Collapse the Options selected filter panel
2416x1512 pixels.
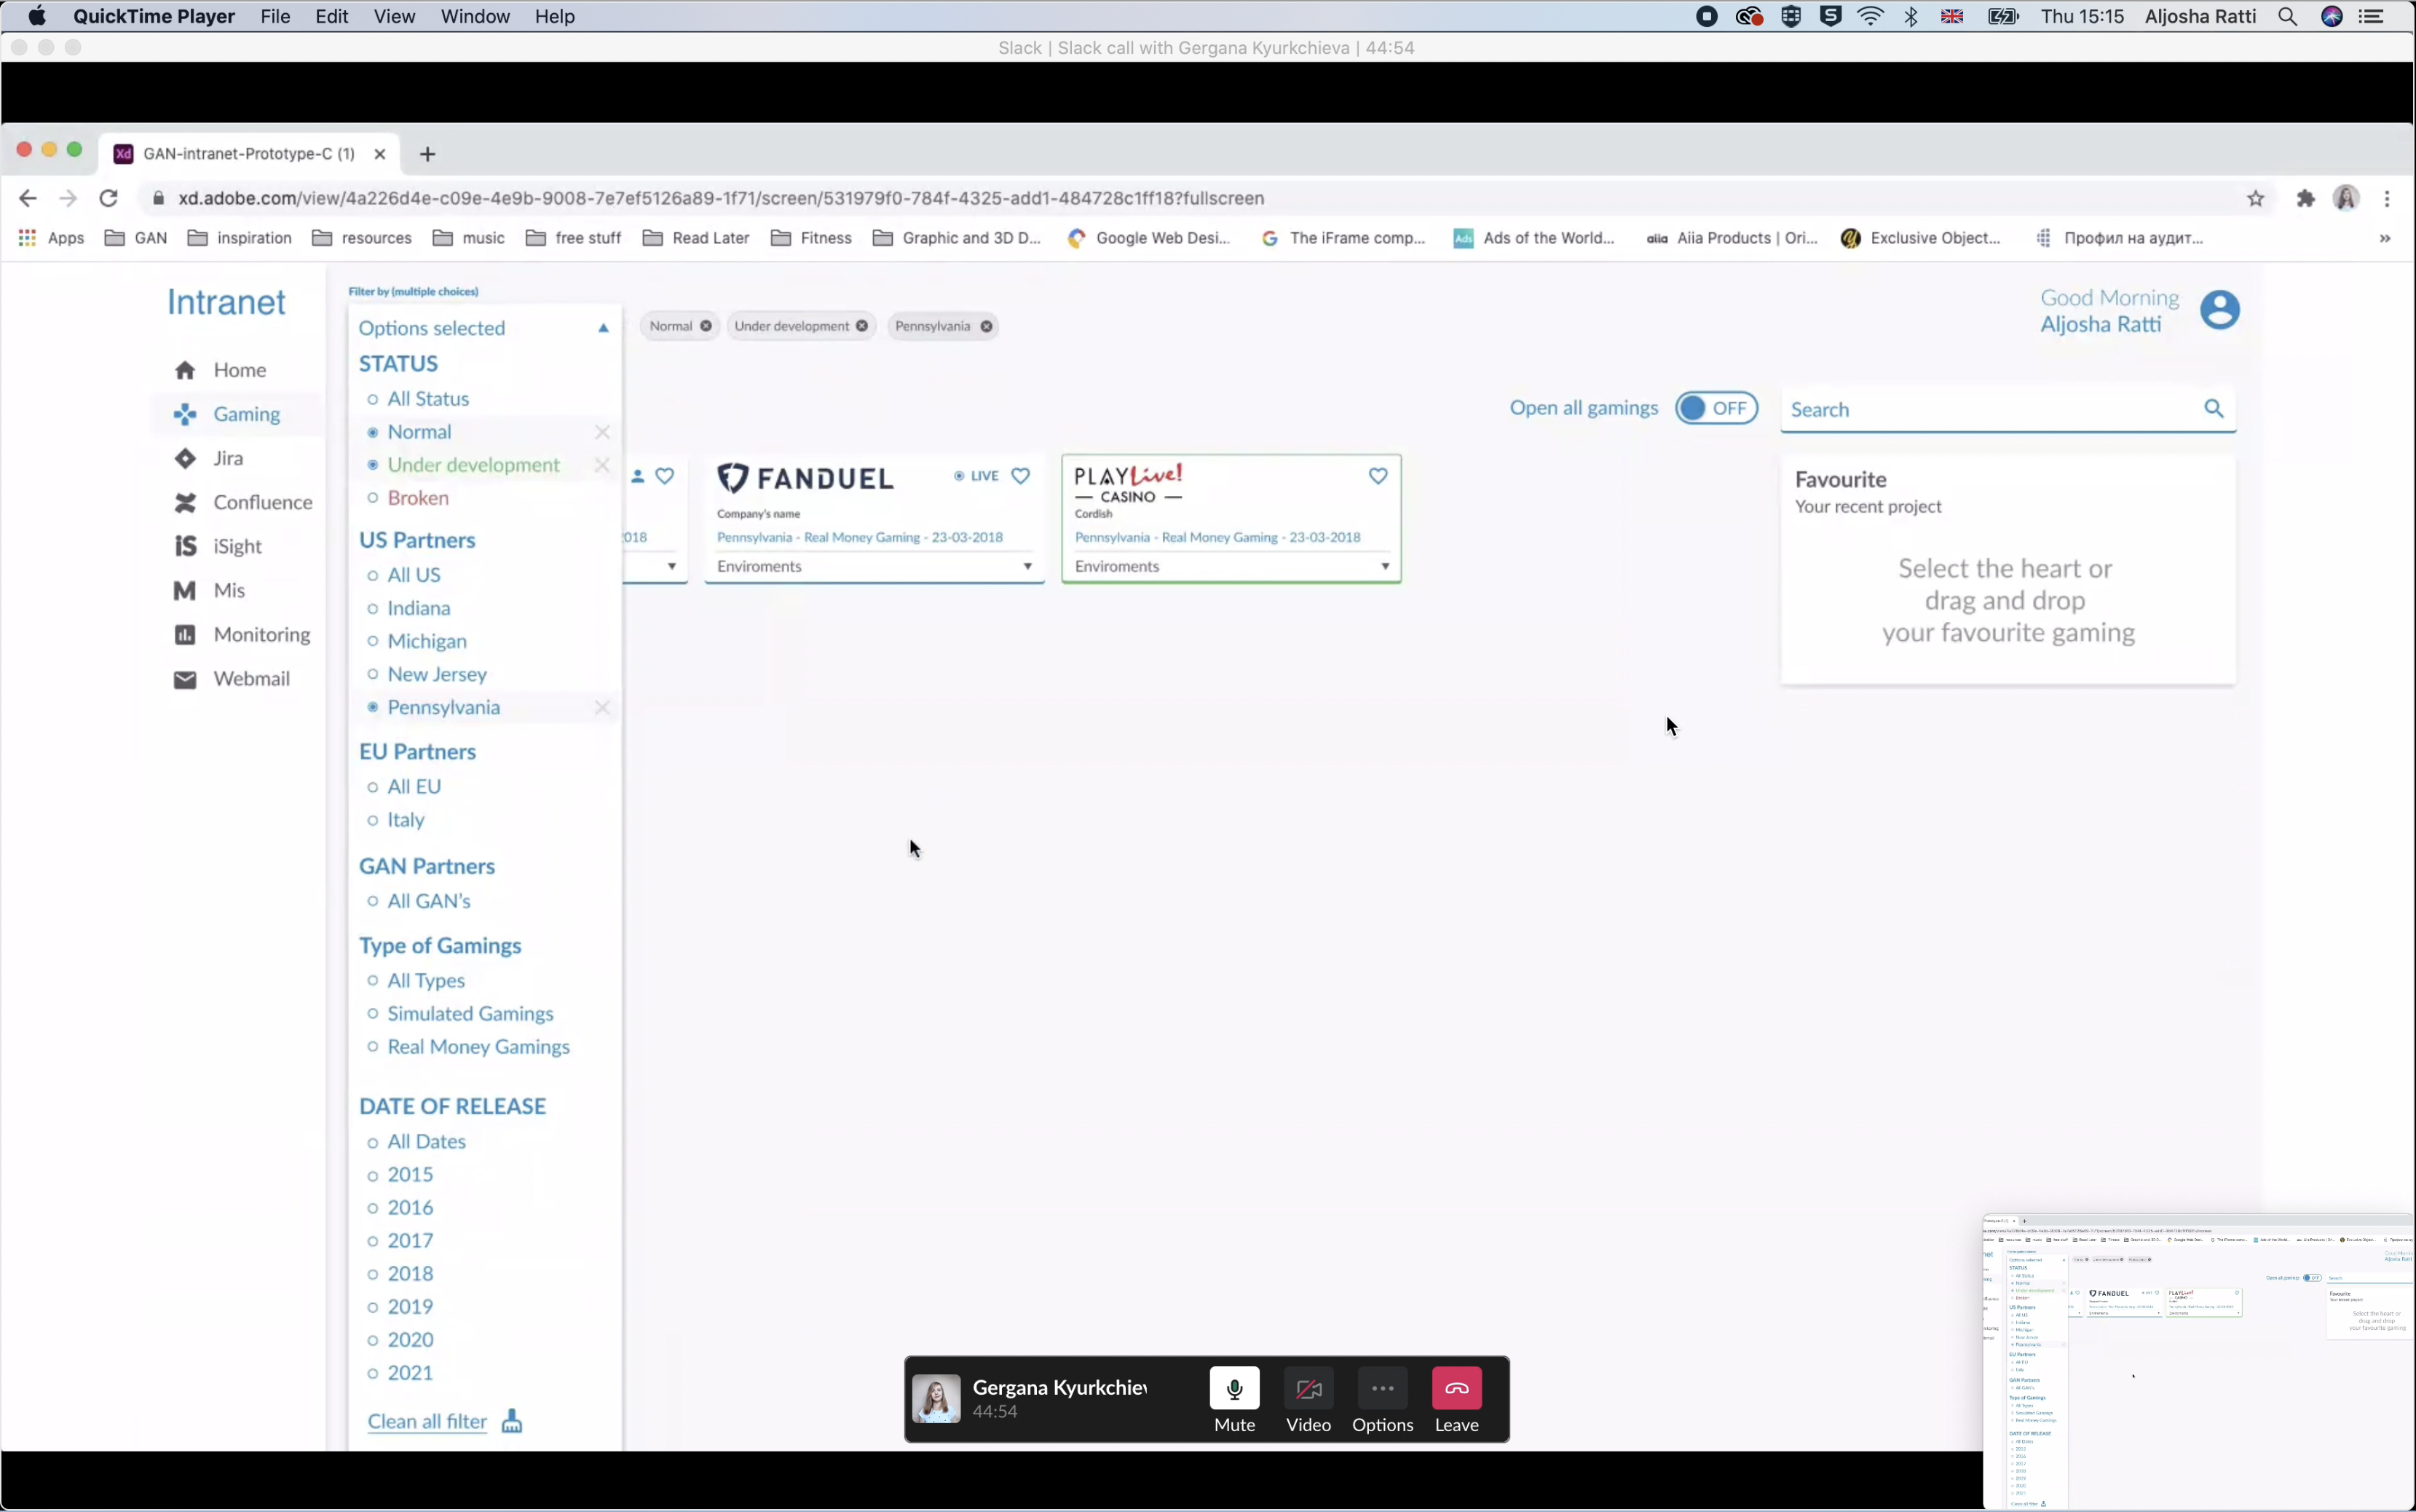click(x=603, y=328)
